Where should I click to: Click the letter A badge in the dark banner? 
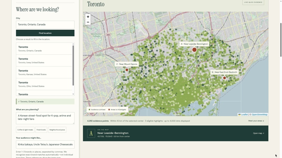click(x=91, y=133)
